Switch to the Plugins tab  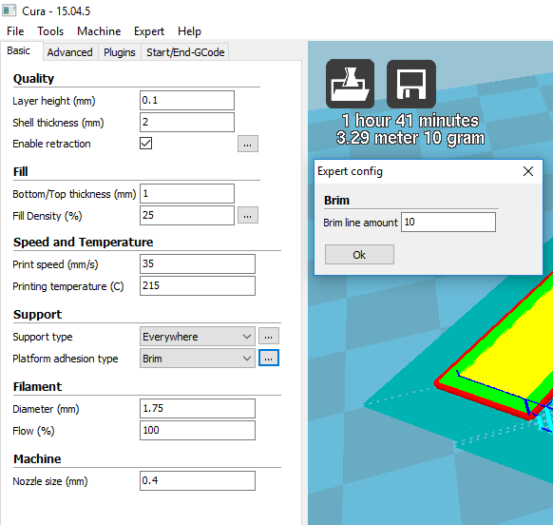(x=119, y=52)
